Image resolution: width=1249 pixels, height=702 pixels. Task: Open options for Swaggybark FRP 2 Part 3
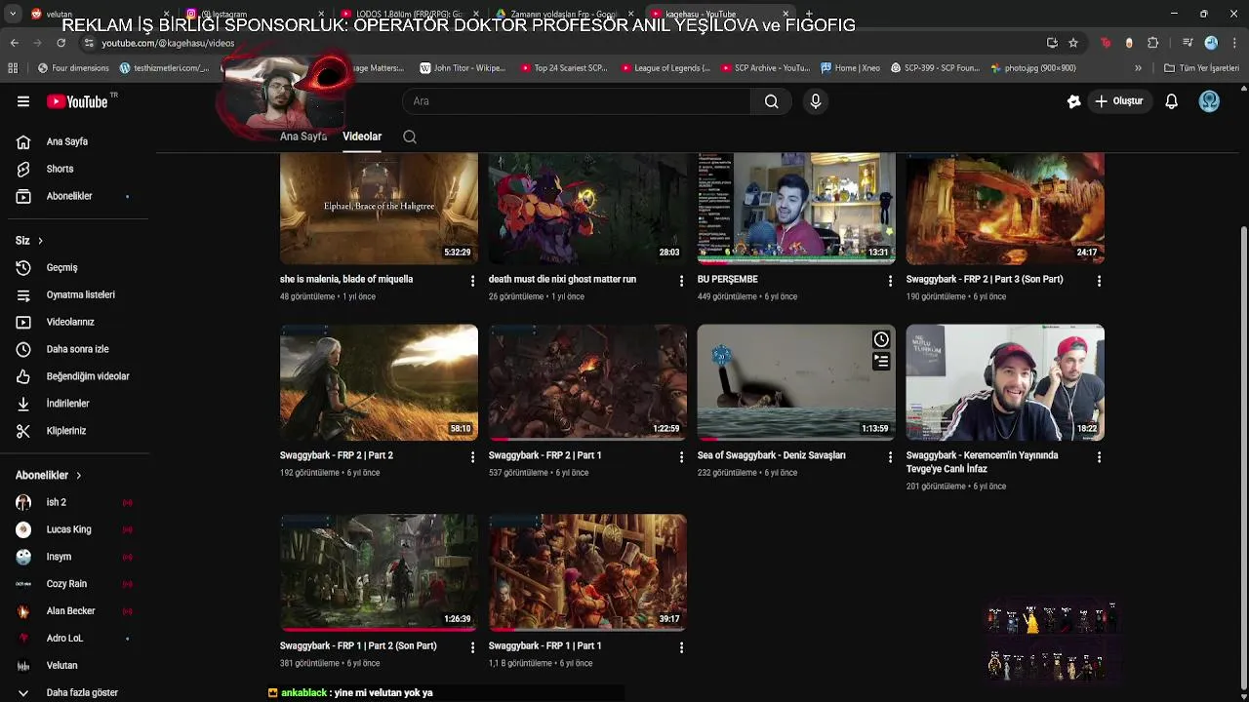[1099, 281]
